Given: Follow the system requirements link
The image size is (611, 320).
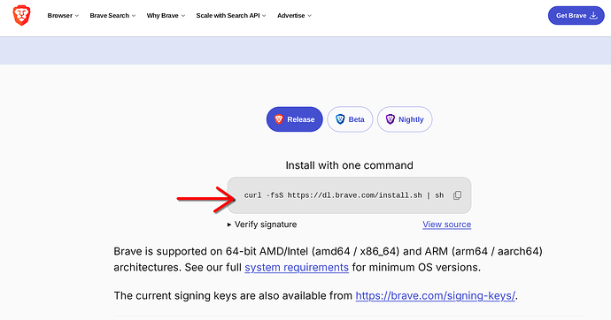Looking at the screenshot, I should (297, 268).
